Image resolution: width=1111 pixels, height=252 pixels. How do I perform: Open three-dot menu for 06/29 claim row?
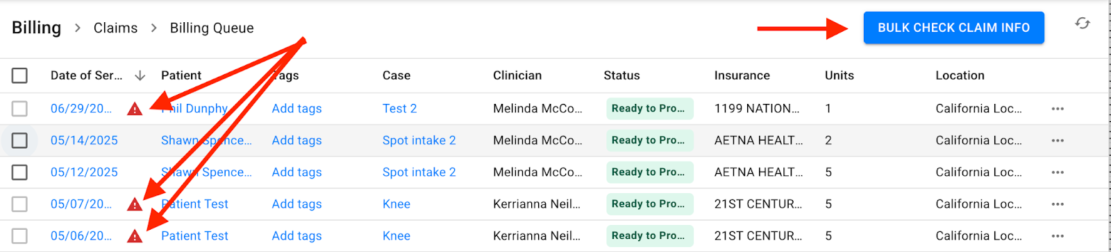(x=1058, y=109)
